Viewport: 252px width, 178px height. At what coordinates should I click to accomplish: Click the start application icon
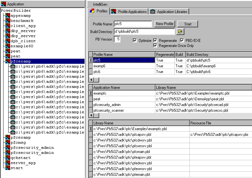click(8, 168)
